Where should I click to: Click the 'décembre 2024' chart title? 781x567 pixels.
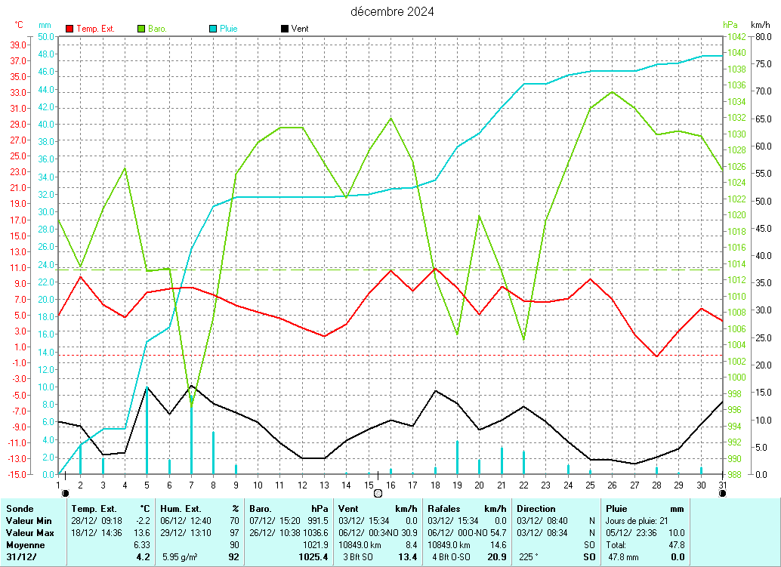click(x=392, y=11)
